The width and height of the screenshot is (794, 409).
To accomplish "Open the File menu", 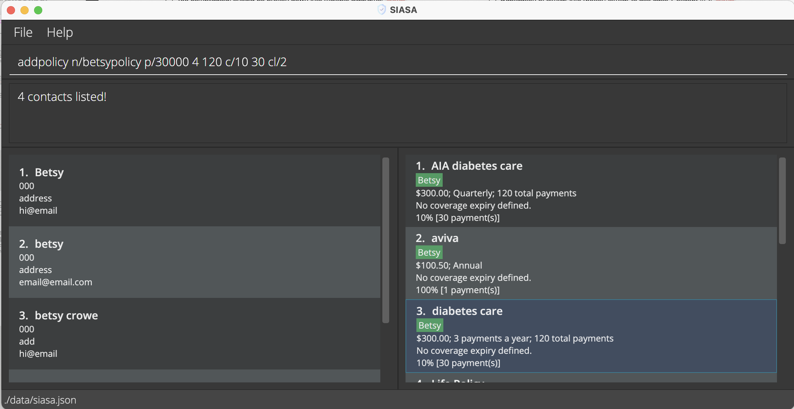I will (x=23, y=32).
